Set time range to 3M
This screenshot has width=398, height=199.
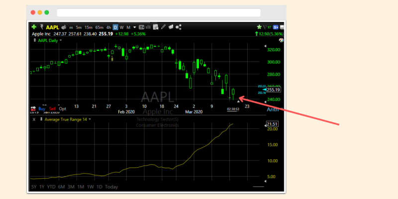click(71, 187)
